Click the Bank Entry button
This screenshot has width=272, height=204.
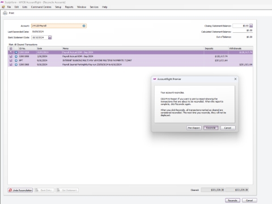[x=44, y=190]
